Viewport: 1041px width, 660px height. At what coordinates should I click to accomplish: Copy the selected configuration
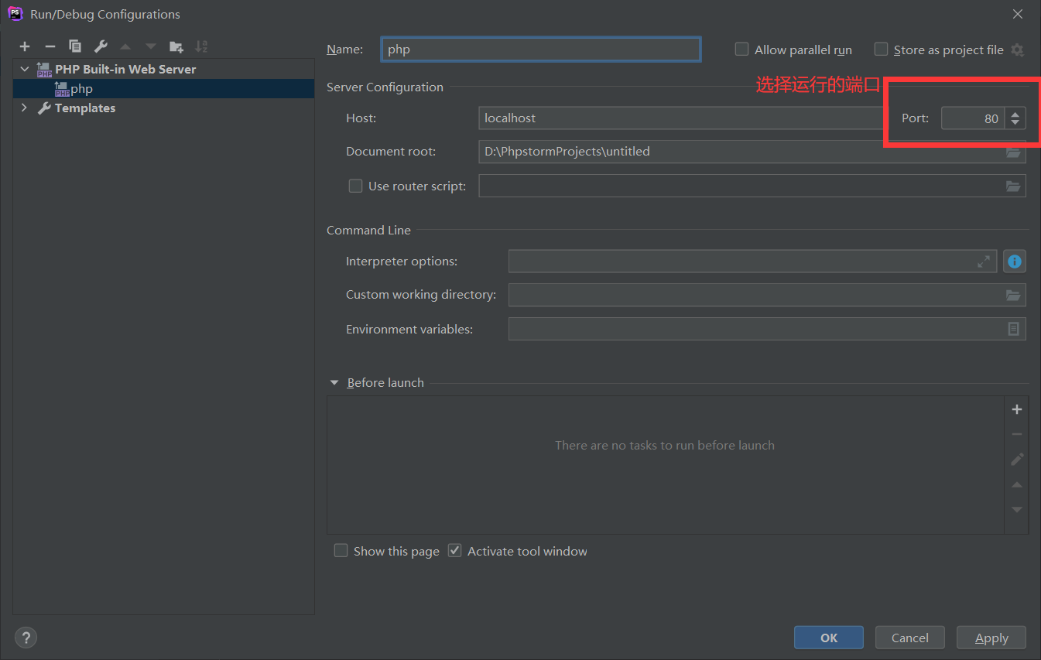75,46
